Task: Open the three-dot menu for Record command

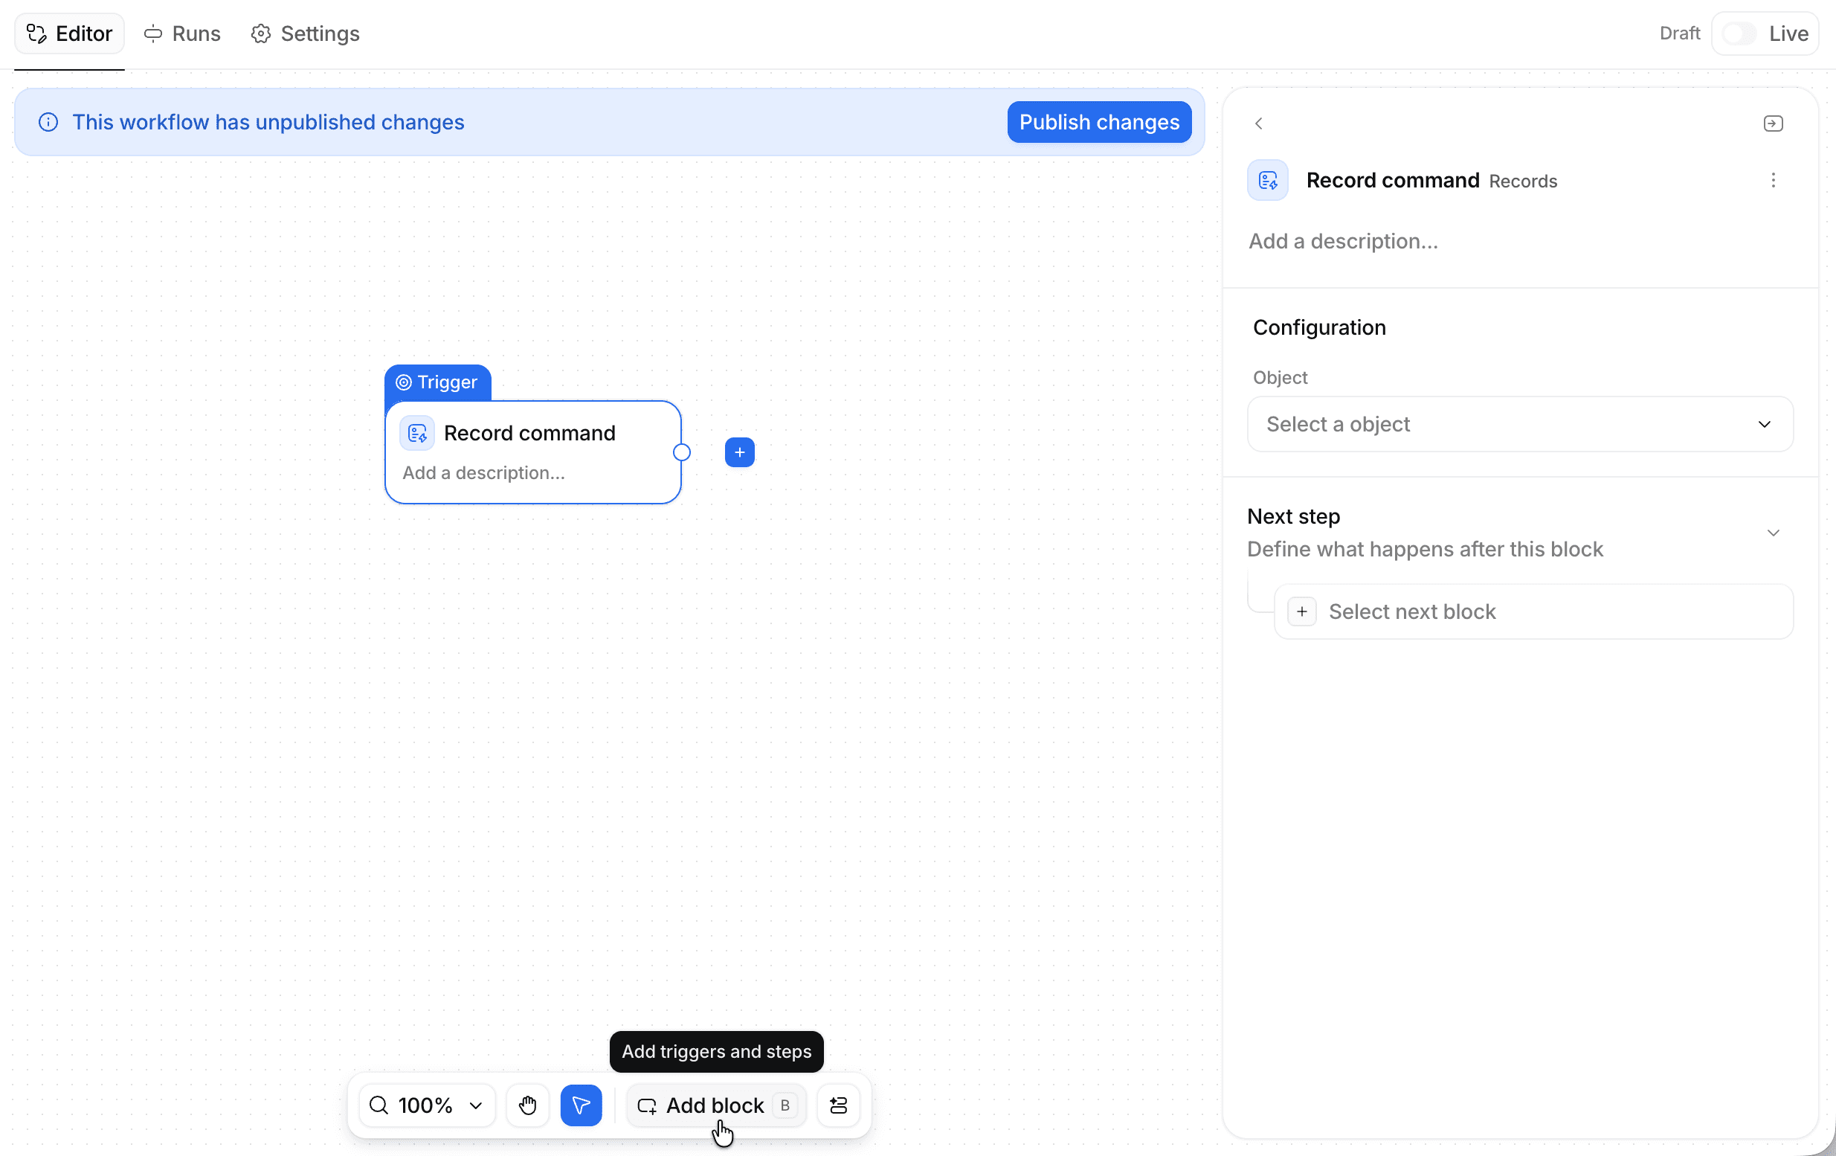Action: coord(1773,180)
